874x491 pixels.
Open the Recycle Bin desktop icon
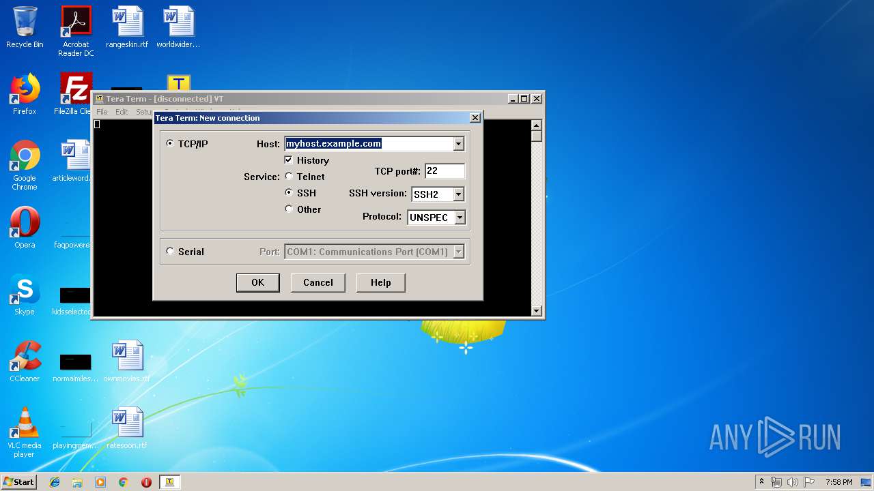[25, 27]
